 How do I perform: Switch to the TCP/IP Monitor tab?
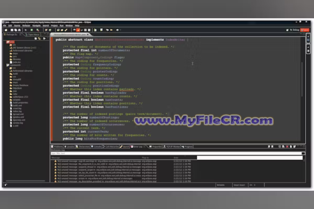tap(172, 147)
